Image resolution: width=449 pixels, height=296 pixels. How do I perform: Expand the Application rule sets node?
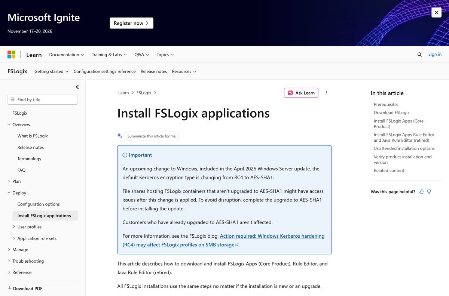point(14,238)
